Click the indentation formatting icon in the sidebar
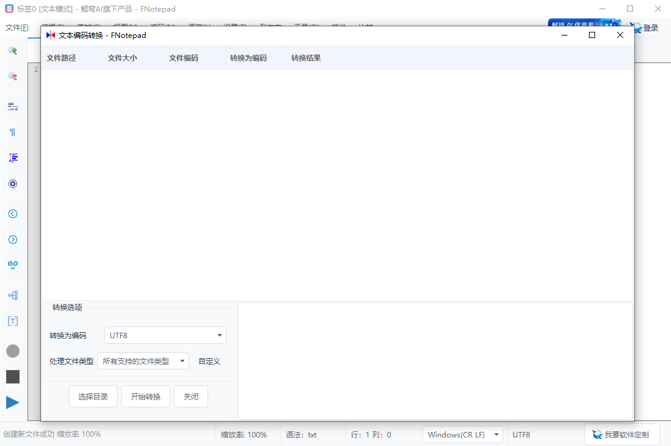Viewport: 671px width, 446px height. click(x=13, y=157)
